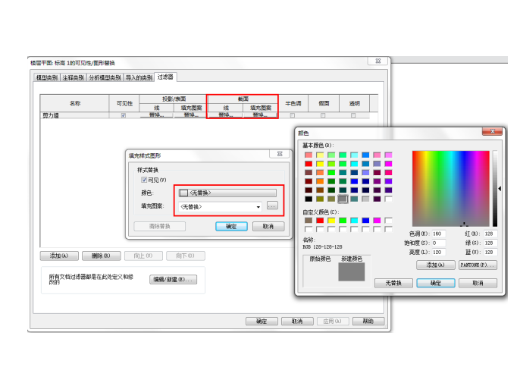Click the 色调 hue input field
The width and height of the screenshot is (520, 386).
pos(438,234)
